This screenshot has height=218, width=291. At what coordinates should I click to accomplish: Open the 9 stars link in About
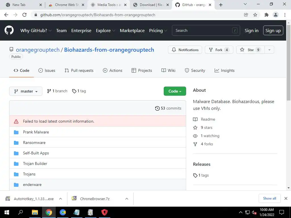pos(203,127)
